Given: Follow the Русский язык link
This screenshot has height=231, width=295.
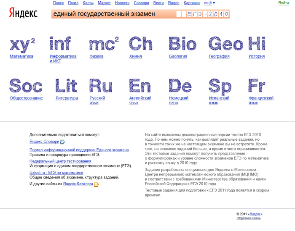Looking at the screenshot, I should pos(97,100).
